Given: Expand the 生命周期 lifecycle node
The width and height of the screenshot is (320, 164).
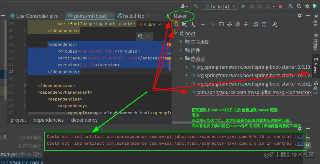Looking at the screenshot, I should click(181, 42).
